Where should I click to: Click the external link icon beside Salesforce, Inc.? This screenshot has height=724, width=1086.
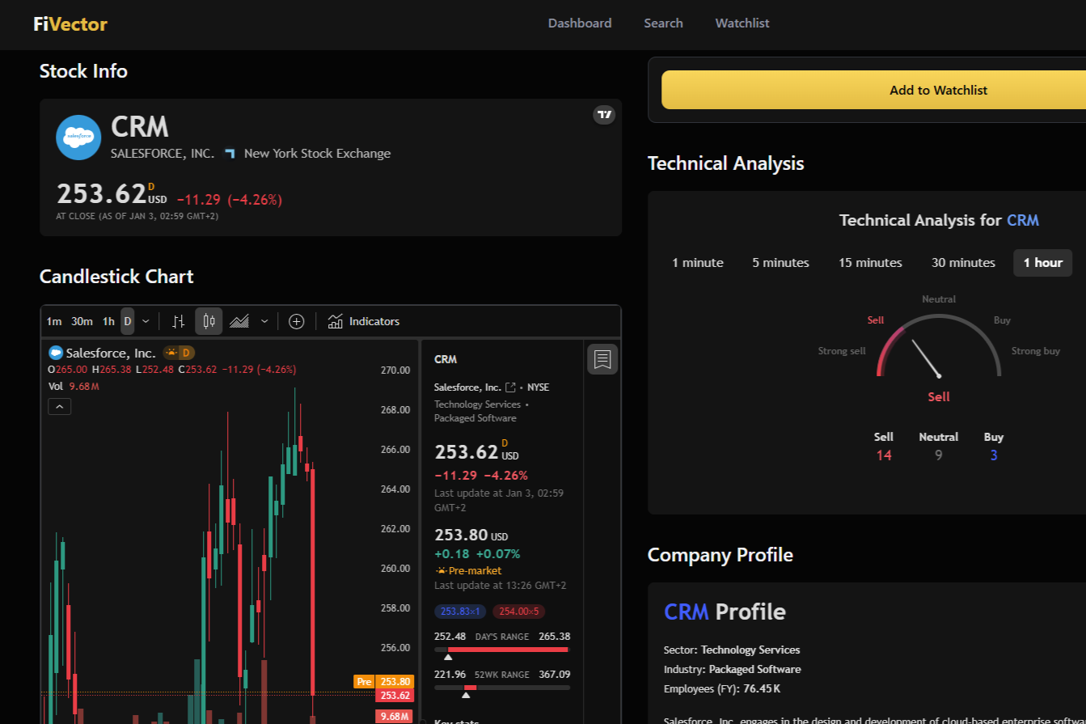click(510, 387)
